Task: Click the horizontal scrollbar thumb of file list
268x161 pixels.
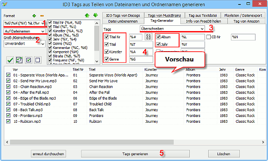Action: point(92,142)
